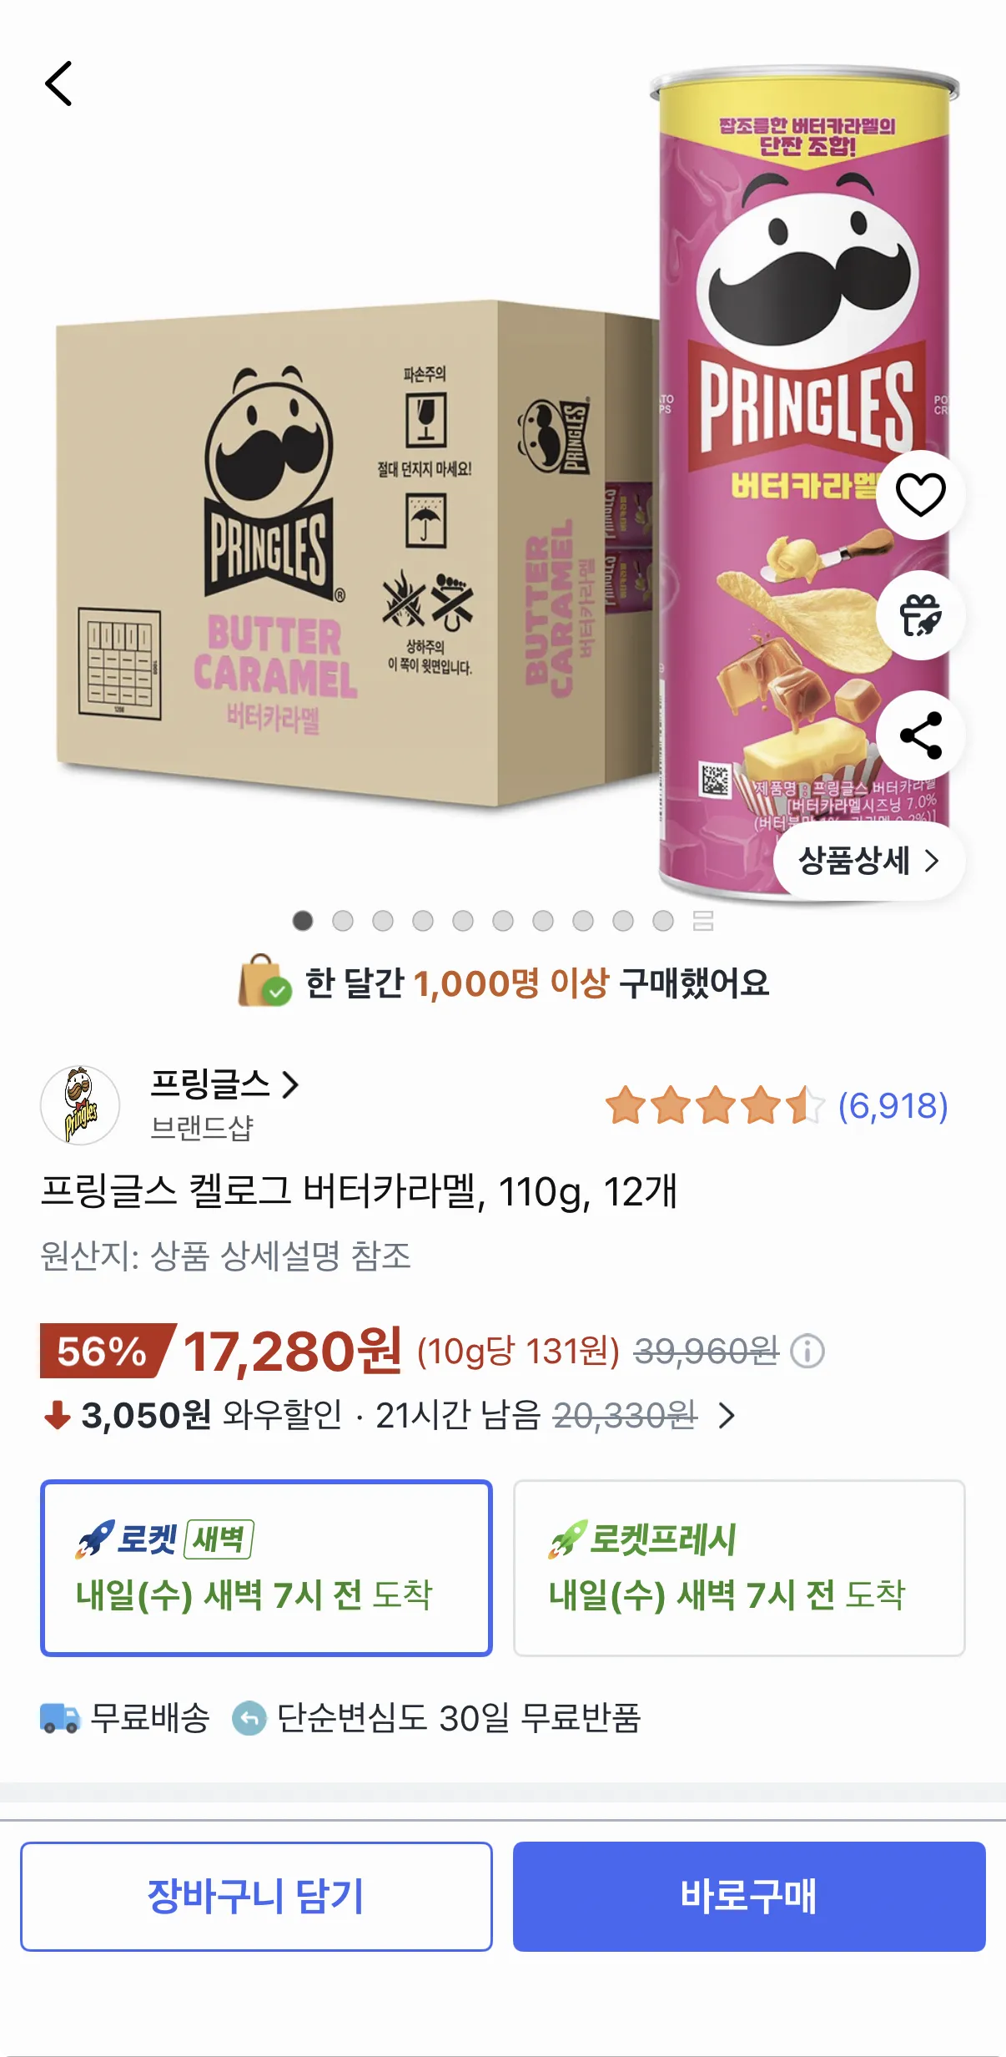Tap the share icon
Viewport: 1006px width, 2057px height.
click(920, 735)
